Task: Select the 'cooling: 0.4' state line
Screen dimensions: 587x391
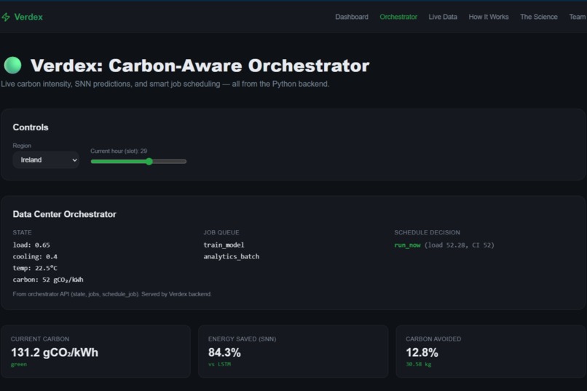Action: coord(35,257)
